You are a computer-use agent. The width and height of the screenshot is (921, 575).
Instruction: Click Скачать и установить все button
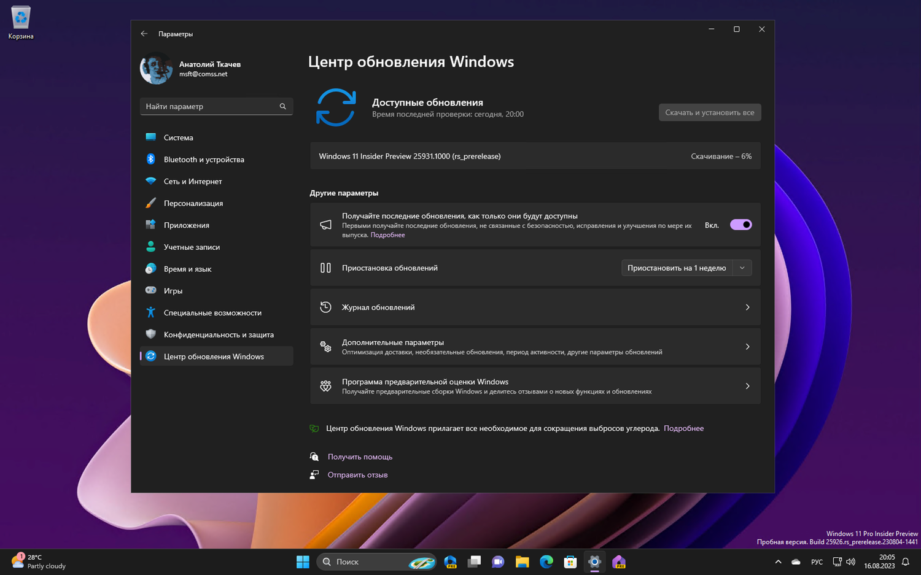coord(710,112)
